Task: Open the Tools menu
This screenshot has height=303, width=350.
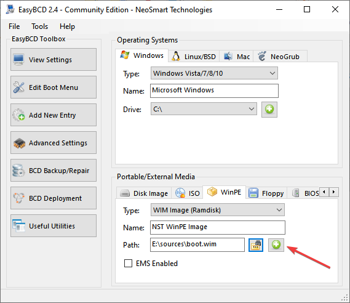Action: [x=39, y=26]
